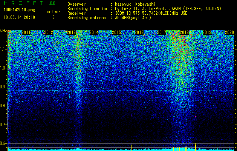Screen dimensions: 237x151
Task: Click the observer name Masayuki Kobayashi
Action: click(x=135, y=4)
